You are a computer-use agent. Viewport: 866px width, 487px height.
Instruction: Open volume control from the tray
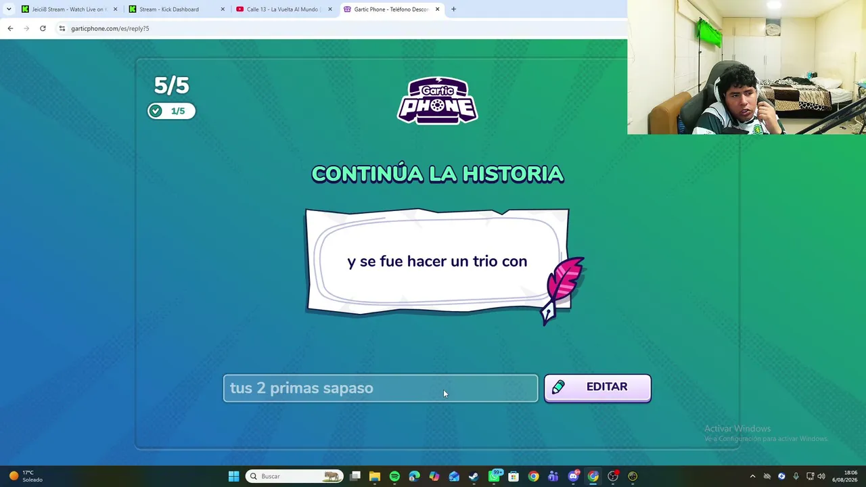(x=822, y=476)
